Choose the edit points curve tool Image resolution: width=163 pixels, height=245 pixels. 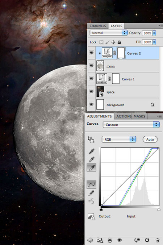pyautogui.click(x=92, y=184)
